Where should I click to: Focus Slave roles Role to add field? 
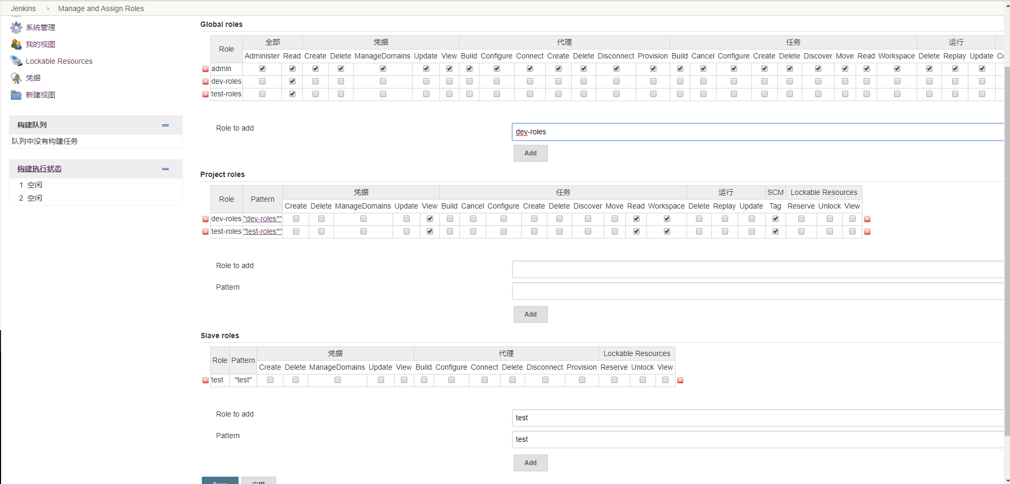point(758,418)
